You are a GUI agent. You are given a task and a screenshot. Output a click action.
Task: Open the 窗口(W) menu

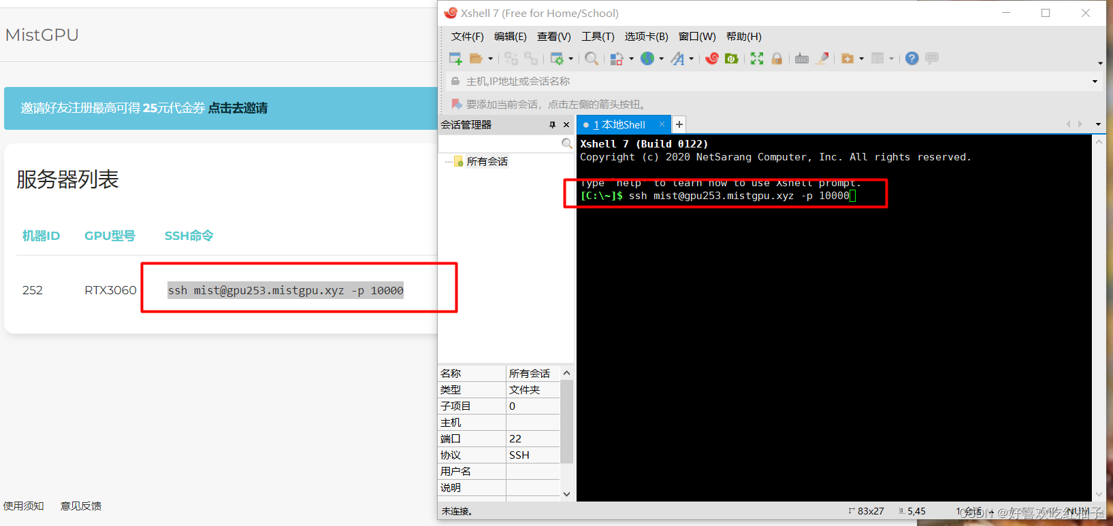tap(697, 37)
